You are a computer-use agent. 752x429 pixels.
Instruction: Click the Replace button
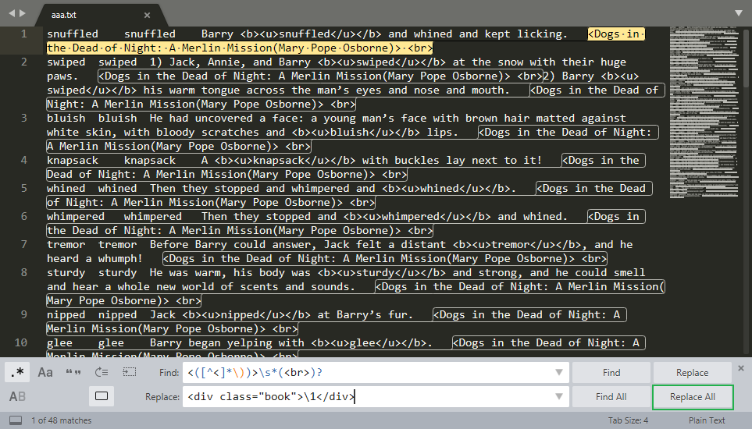692,372
